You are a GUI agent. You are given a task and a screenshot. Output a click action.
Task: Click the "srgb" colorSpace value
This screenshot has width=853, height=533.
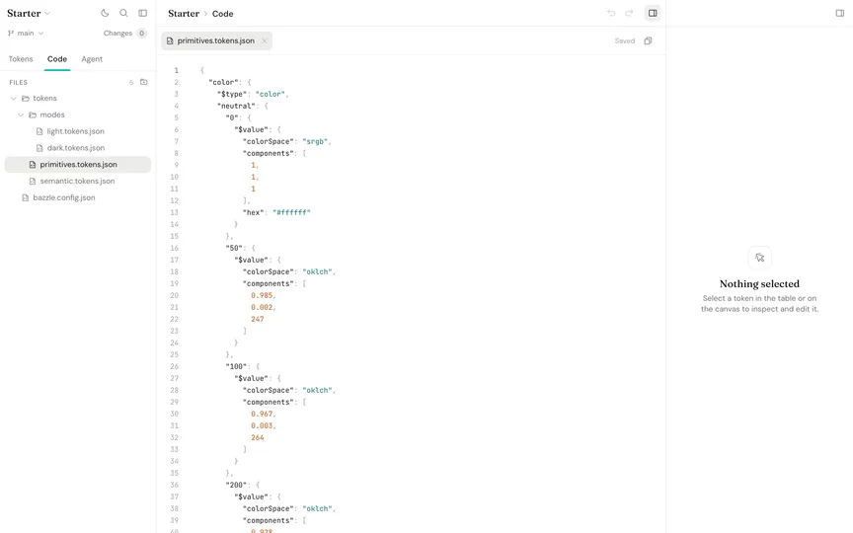[315, 141]
